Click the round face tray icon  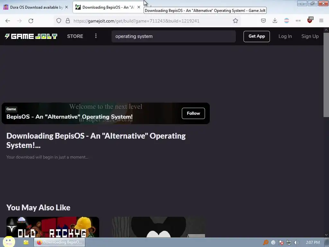pos(273,242)
